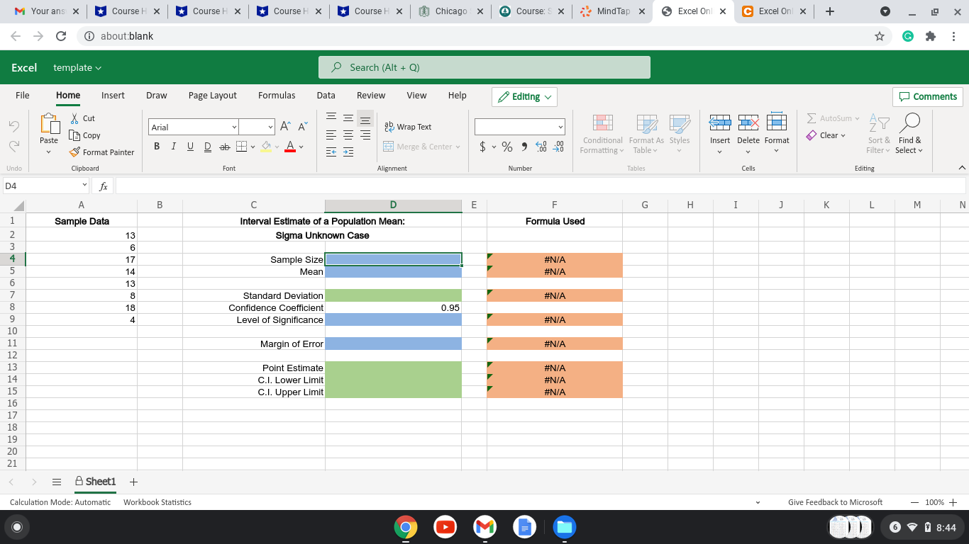Open the Data ribbon tab
The image size is (969, 544).
coord(326,95)
